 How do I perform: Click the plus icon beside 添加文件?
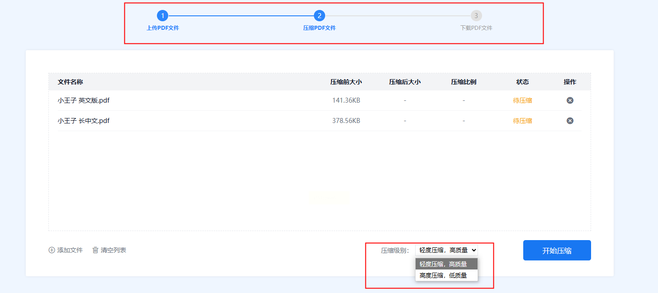[52, 250]
